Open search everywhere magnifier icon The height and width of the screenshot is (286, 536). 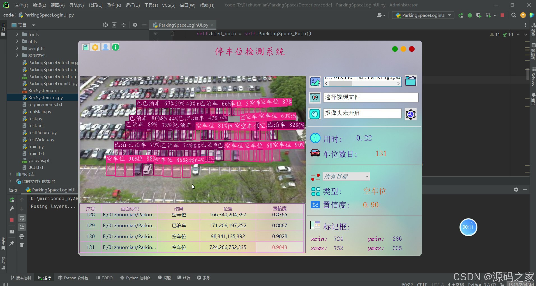(514, 15)
